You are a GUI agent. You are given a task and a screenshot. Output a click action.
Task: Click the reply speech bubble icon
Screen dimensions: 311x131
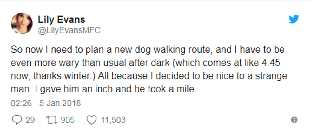[17, 120]
